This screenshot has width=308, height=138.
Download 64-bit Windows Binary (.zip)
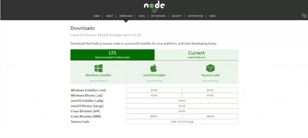[x=210, y=95]
